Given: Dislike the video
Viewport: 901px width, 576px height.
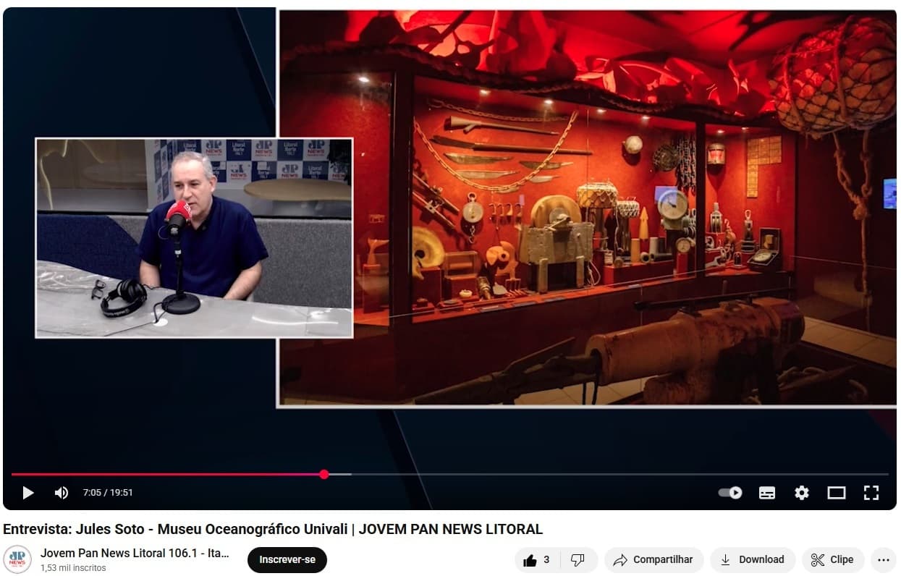Looking at the screenshot, I should 578,559.
